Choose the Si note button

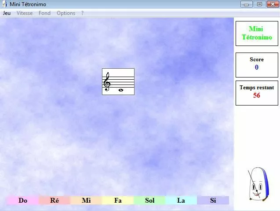pos(213,200)
